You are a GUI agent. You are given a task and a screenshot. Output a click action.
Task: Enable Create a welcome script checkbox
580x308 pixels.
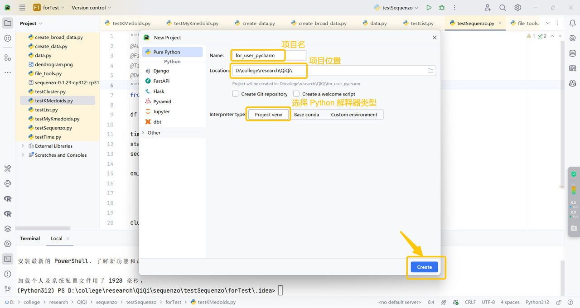point(296,94)
